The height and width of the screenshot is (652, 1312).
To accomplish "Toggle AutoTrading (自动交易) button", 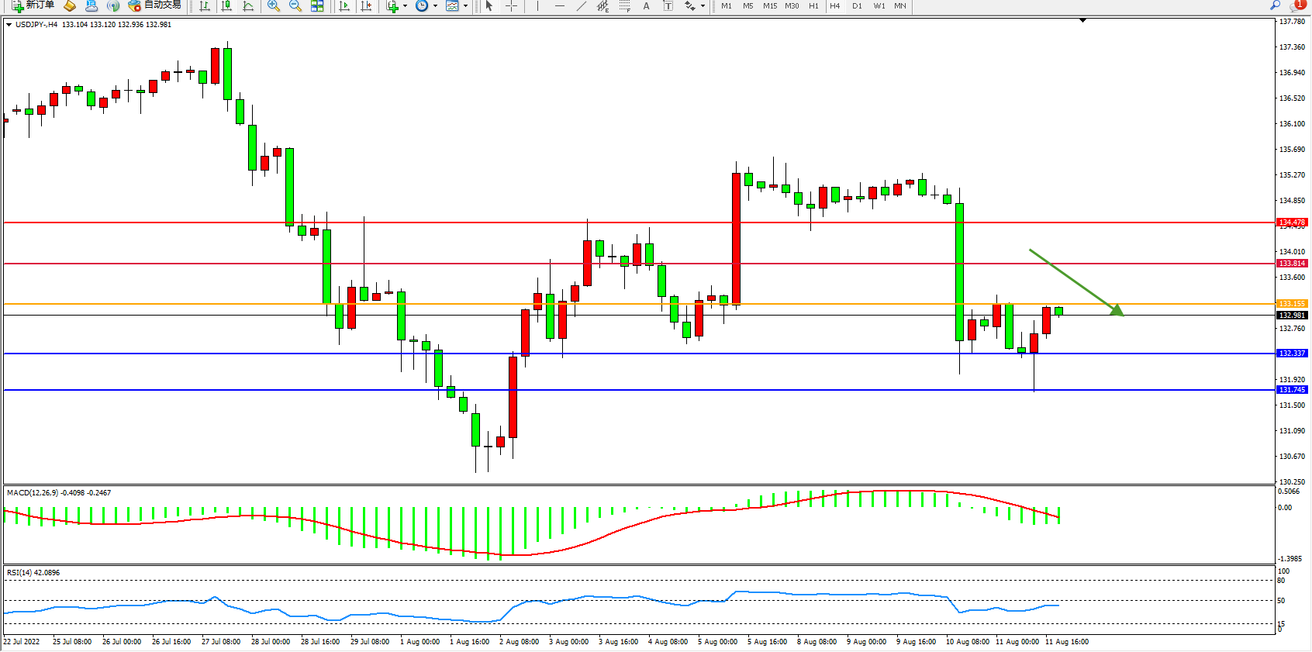I will click(154, 5).
